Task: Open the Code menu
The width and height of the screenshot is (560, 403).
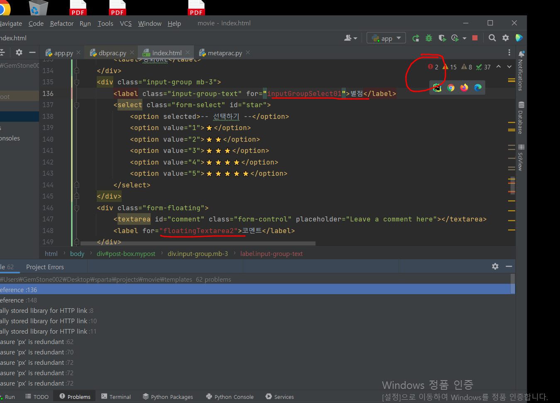Action: (36, 24)
